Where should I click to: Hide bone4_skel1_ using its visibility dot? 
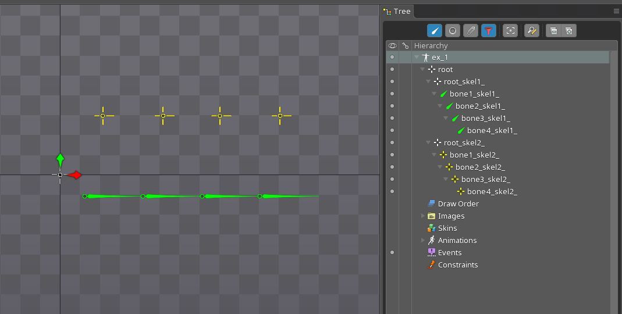[392, 130]
